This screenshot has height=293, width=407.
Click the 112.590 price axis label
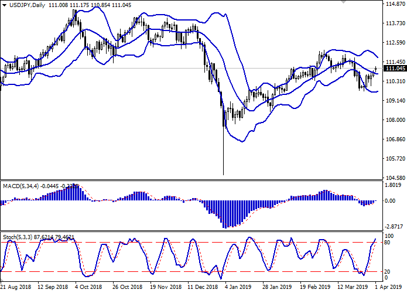[396, 43]
